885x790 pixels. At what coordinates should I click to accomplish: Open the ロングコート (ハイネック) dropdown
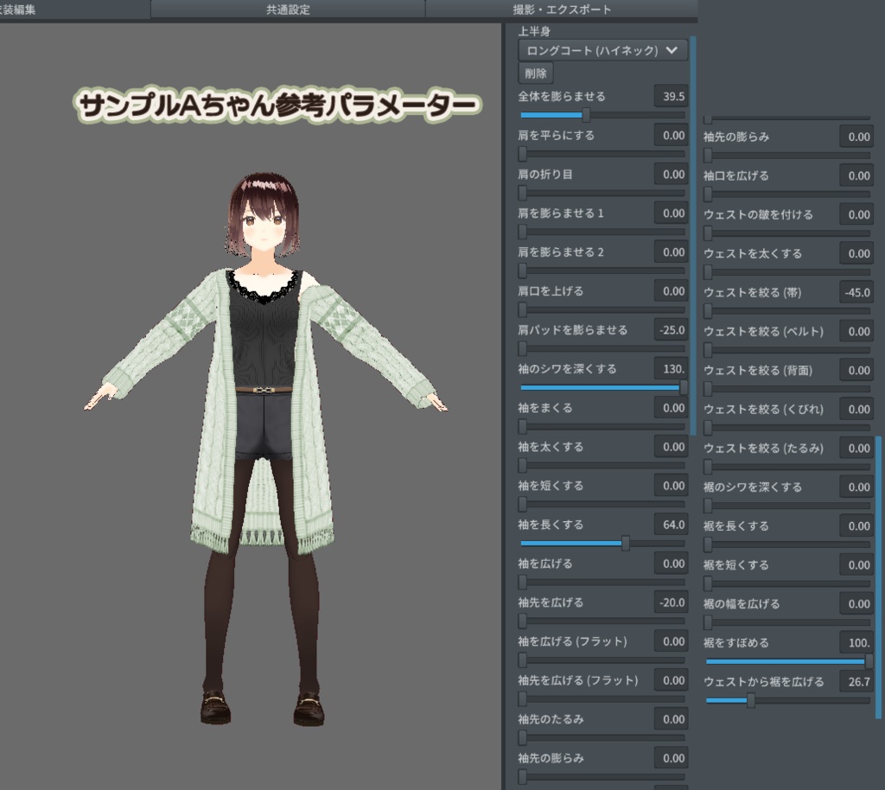click(x=602, y=50)
